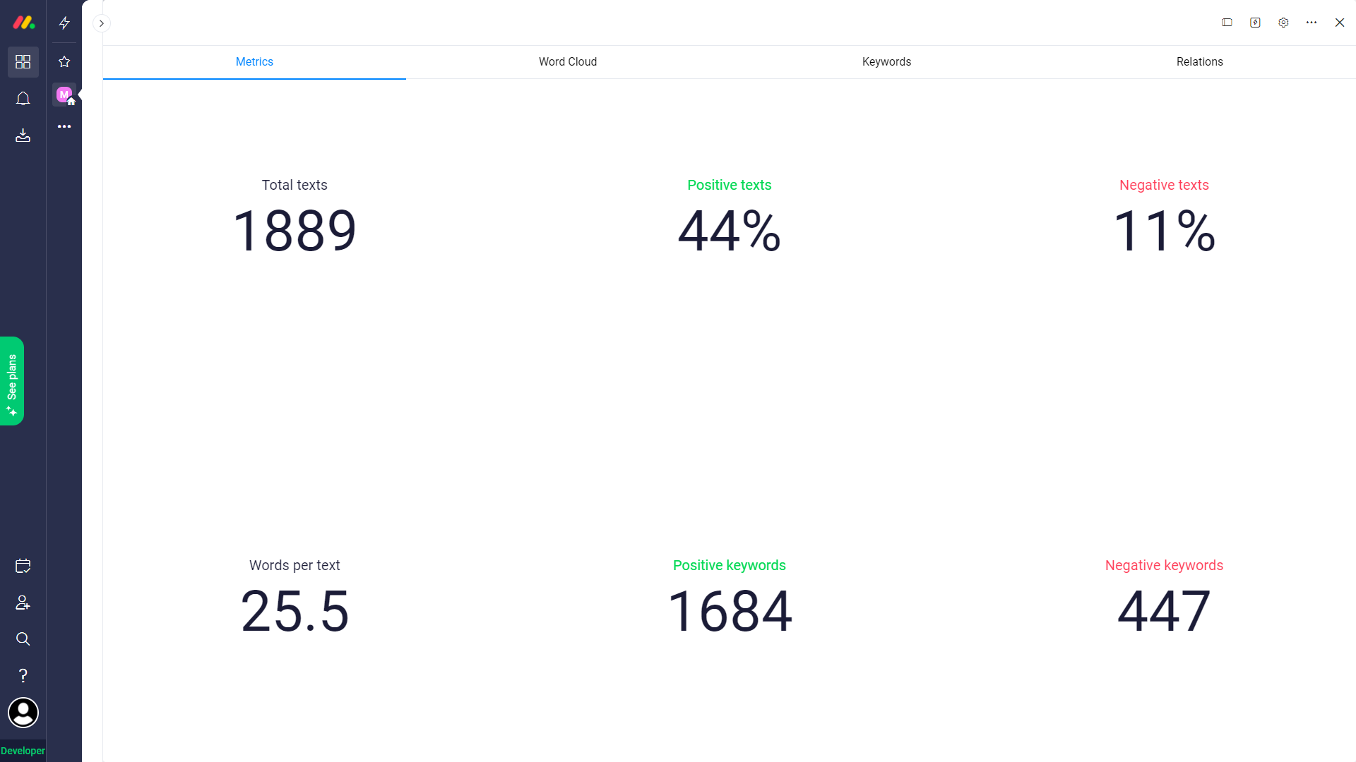This screenshot has height=762, width=1356.
Task: Click the lightning quick actions icon
Action: pos(64,23)
